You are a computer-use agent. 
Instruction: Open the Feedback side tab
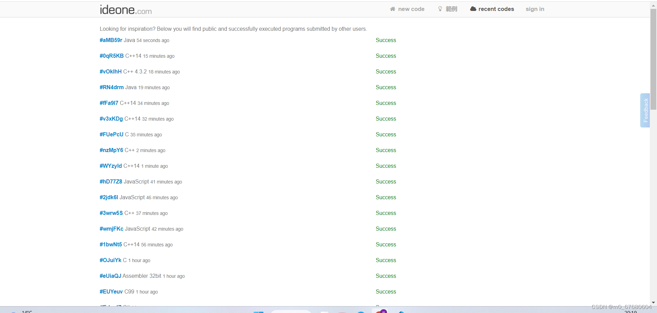pos(645,110)
